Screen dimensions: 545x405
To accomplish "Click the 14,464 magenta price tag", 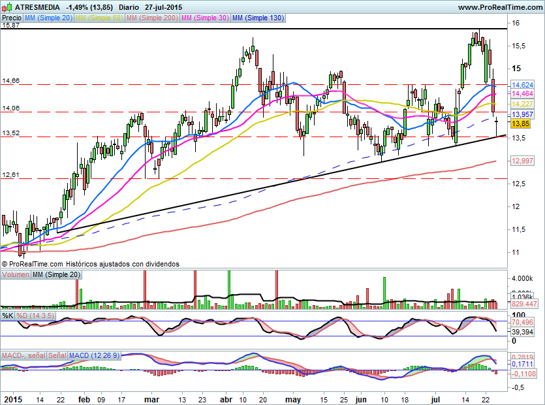I will [x=522, y=93].
